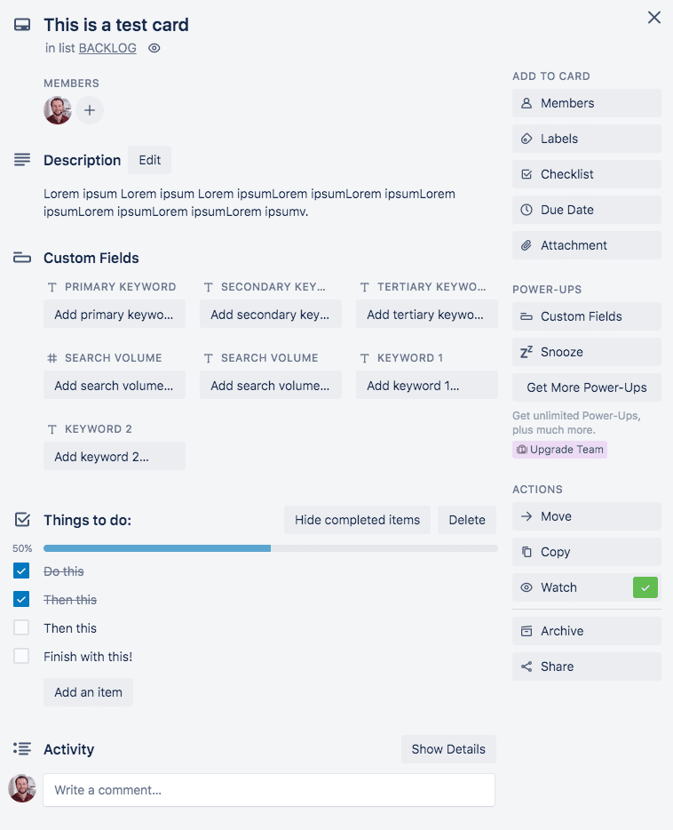The width and height of the screenshot is (673, 830).
Task: Hide completed checklist items
Action: (x=357, y=520)
